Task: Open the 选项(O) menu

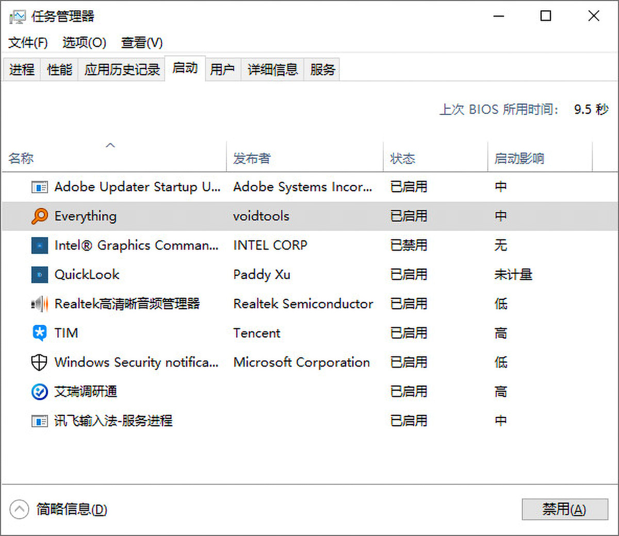Action: pos(84,43)
